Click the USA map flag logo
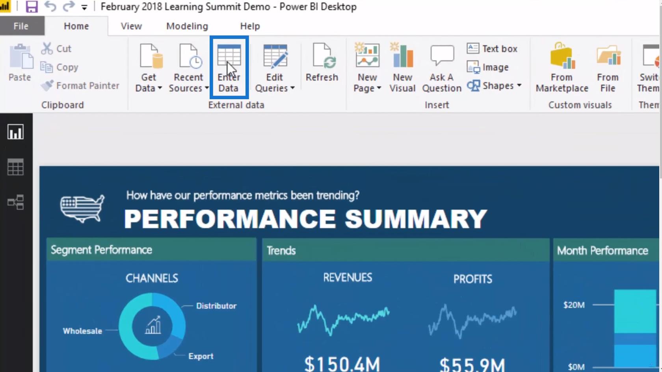The height and width of the screenshot is (372, 662). [x=82, y=209]
